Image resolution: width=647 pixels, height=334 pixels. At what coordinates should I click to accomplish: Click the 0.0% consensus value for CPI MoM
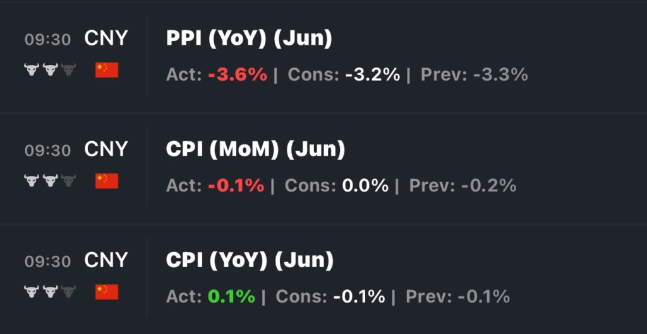tap(365, 186)
